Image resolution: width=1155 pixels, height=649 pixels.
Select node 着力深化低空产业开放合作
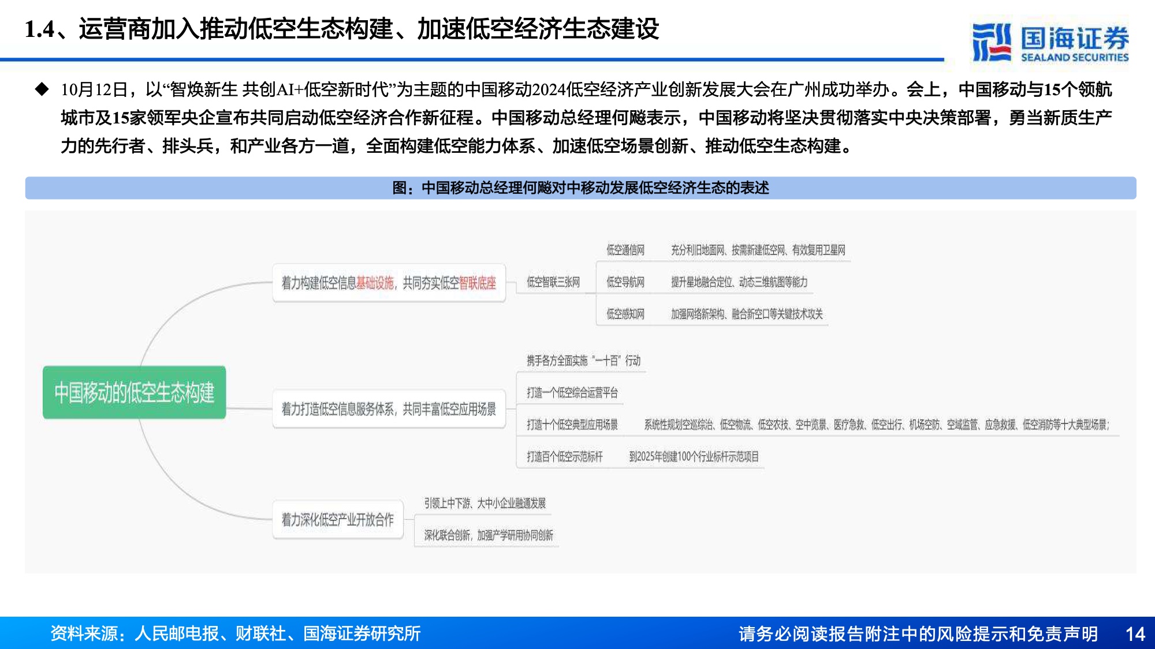point(338,519)
